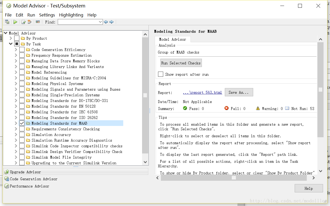Click the Simulation Accuracy folder icon

(x=28, y=135)
